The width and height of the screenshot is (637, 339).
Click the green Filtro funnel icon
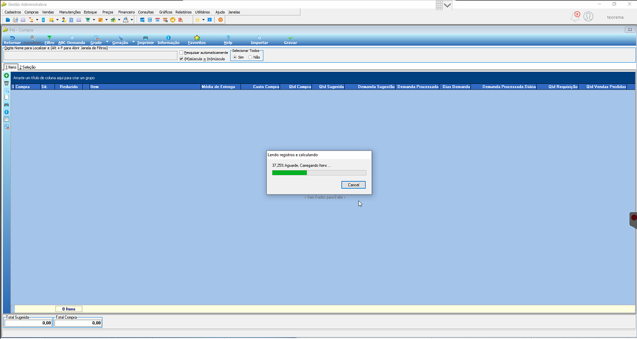tap(49, 38)
